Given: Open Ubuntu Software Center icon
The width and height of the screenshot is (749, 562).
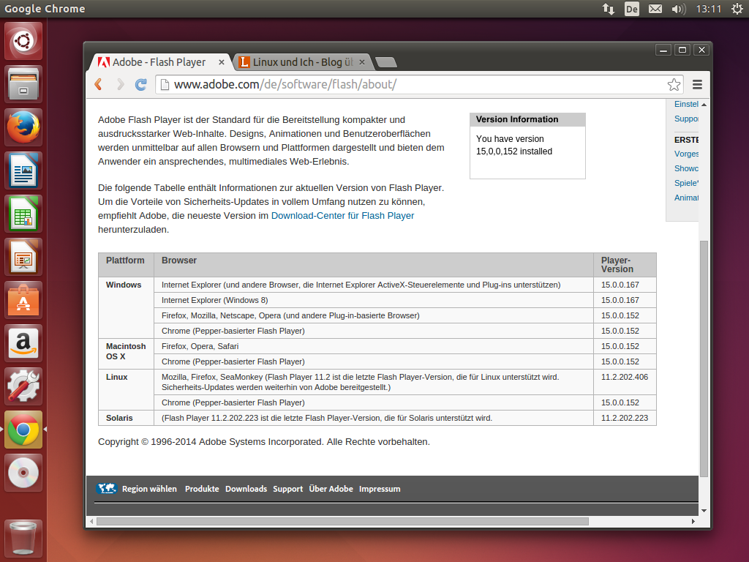Looking at the screenshot, I should point(24,300).
